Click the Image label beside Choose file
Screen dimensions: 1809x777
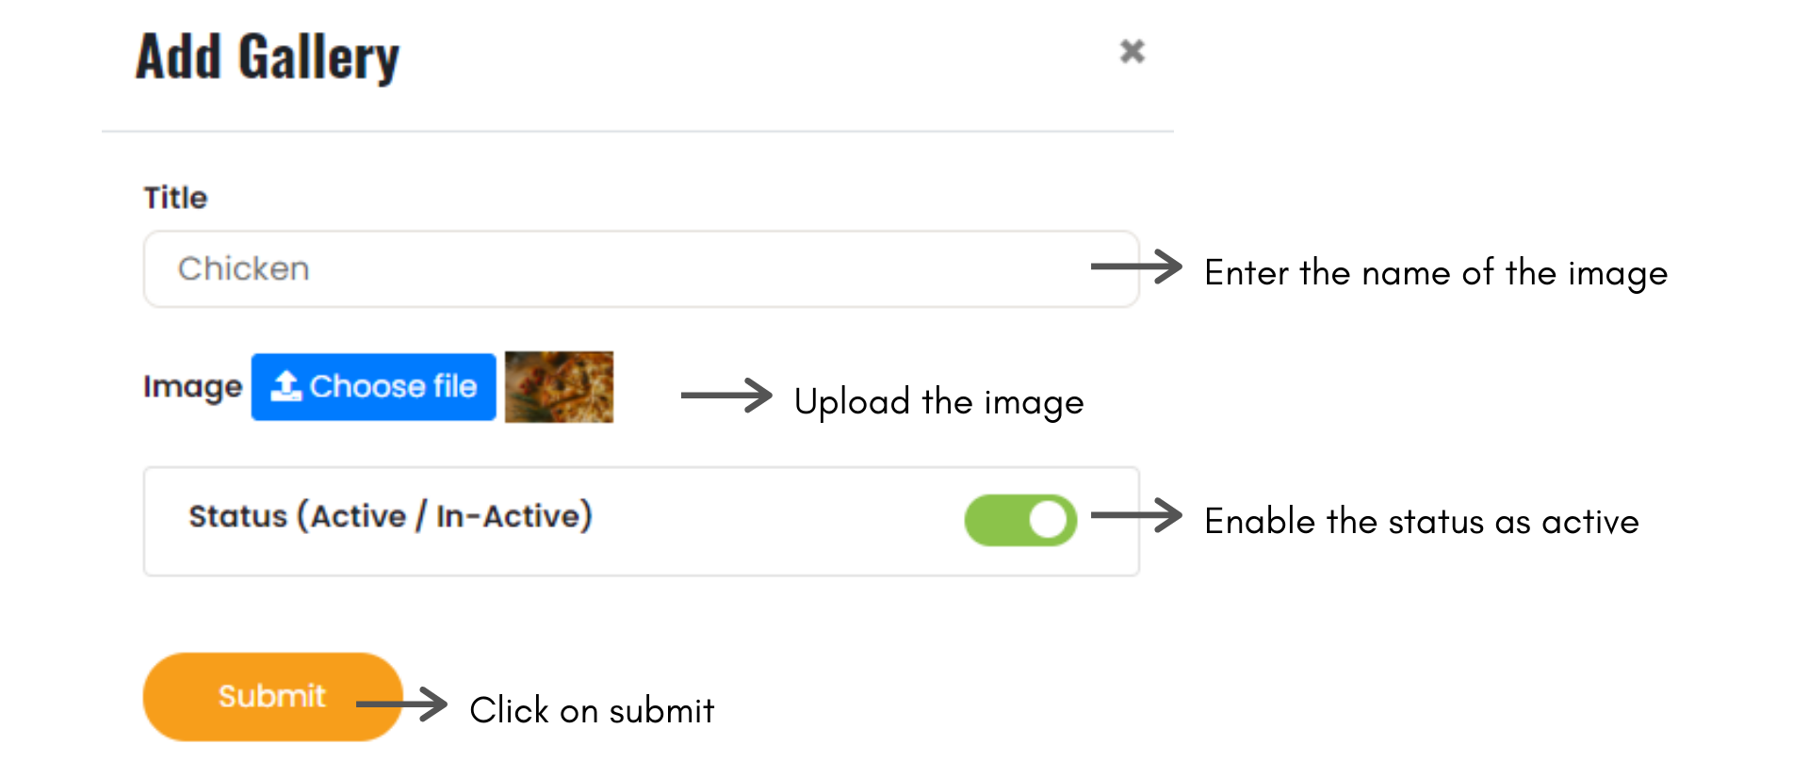(192, 386)
